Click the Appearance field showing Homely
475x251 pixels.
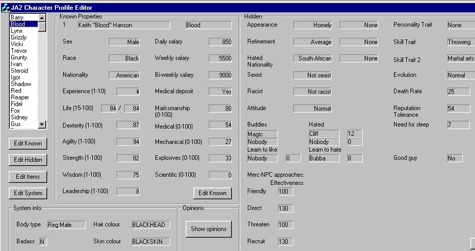tap(312, 25)
